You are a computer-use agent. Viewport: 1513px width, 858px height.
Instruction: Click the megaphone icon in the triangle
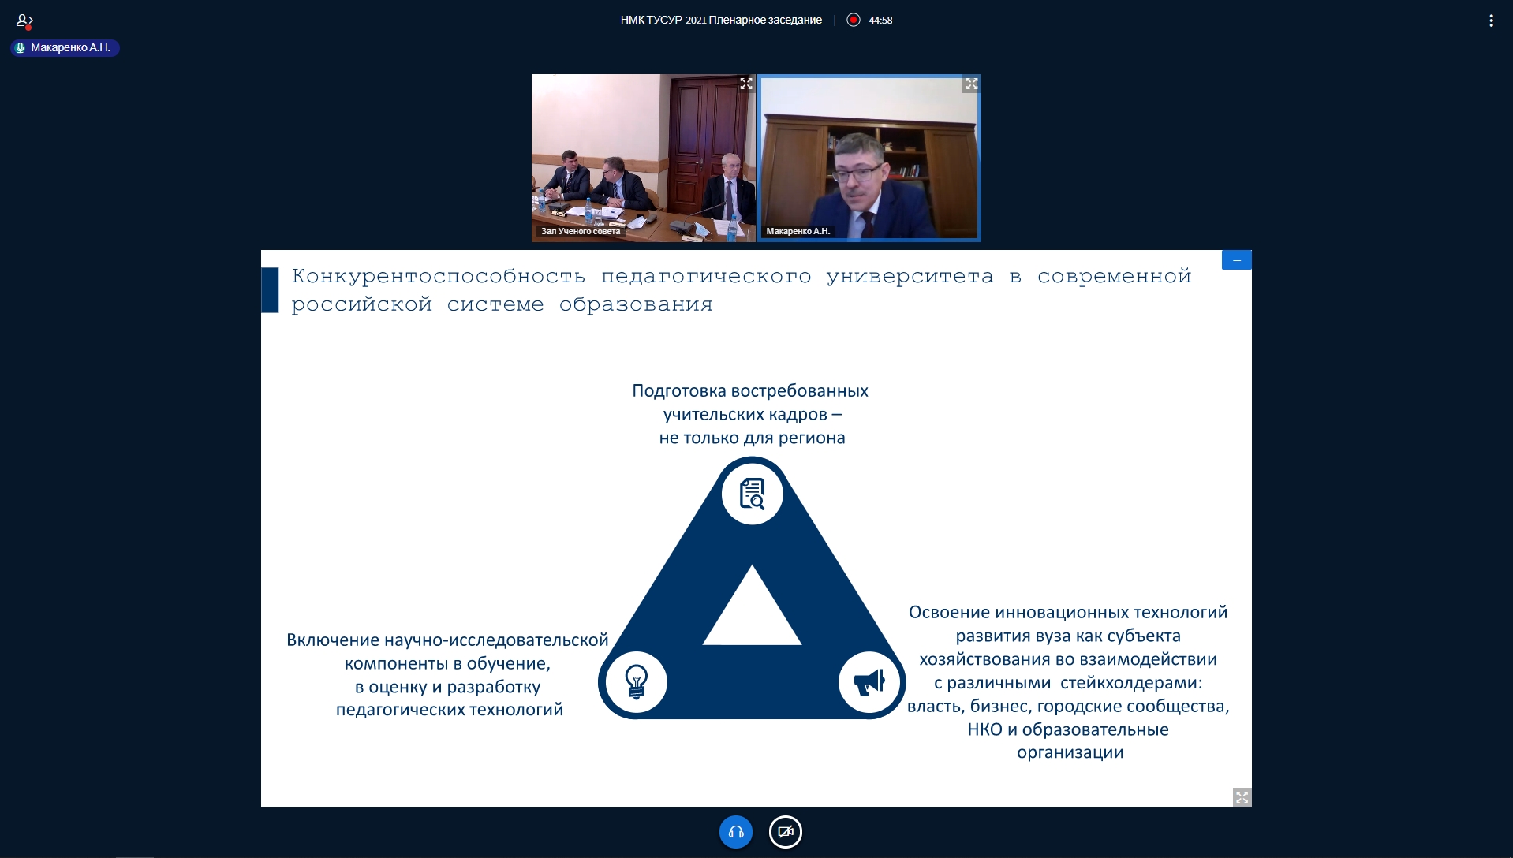[x=869, y=681]
